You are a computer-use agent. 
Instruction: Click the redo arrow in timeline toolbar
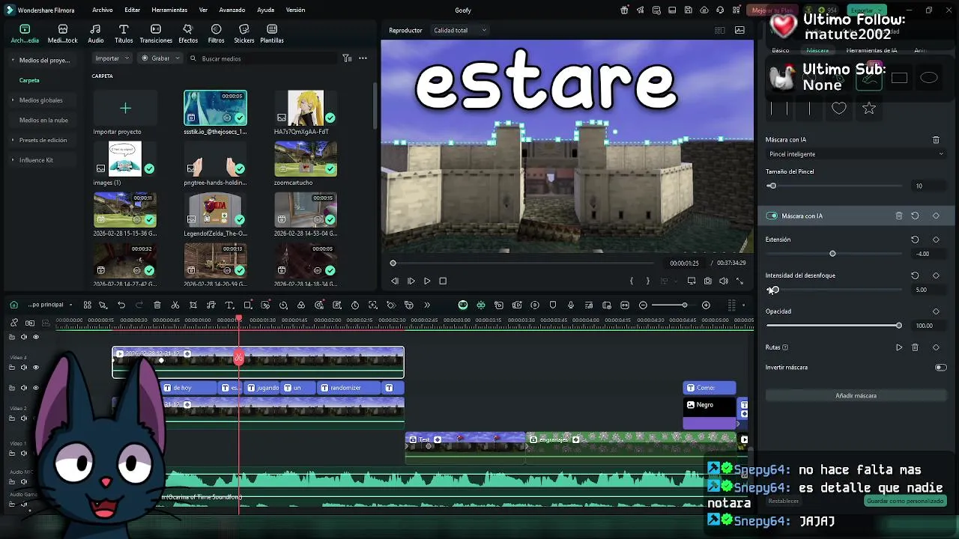point(139,305)
